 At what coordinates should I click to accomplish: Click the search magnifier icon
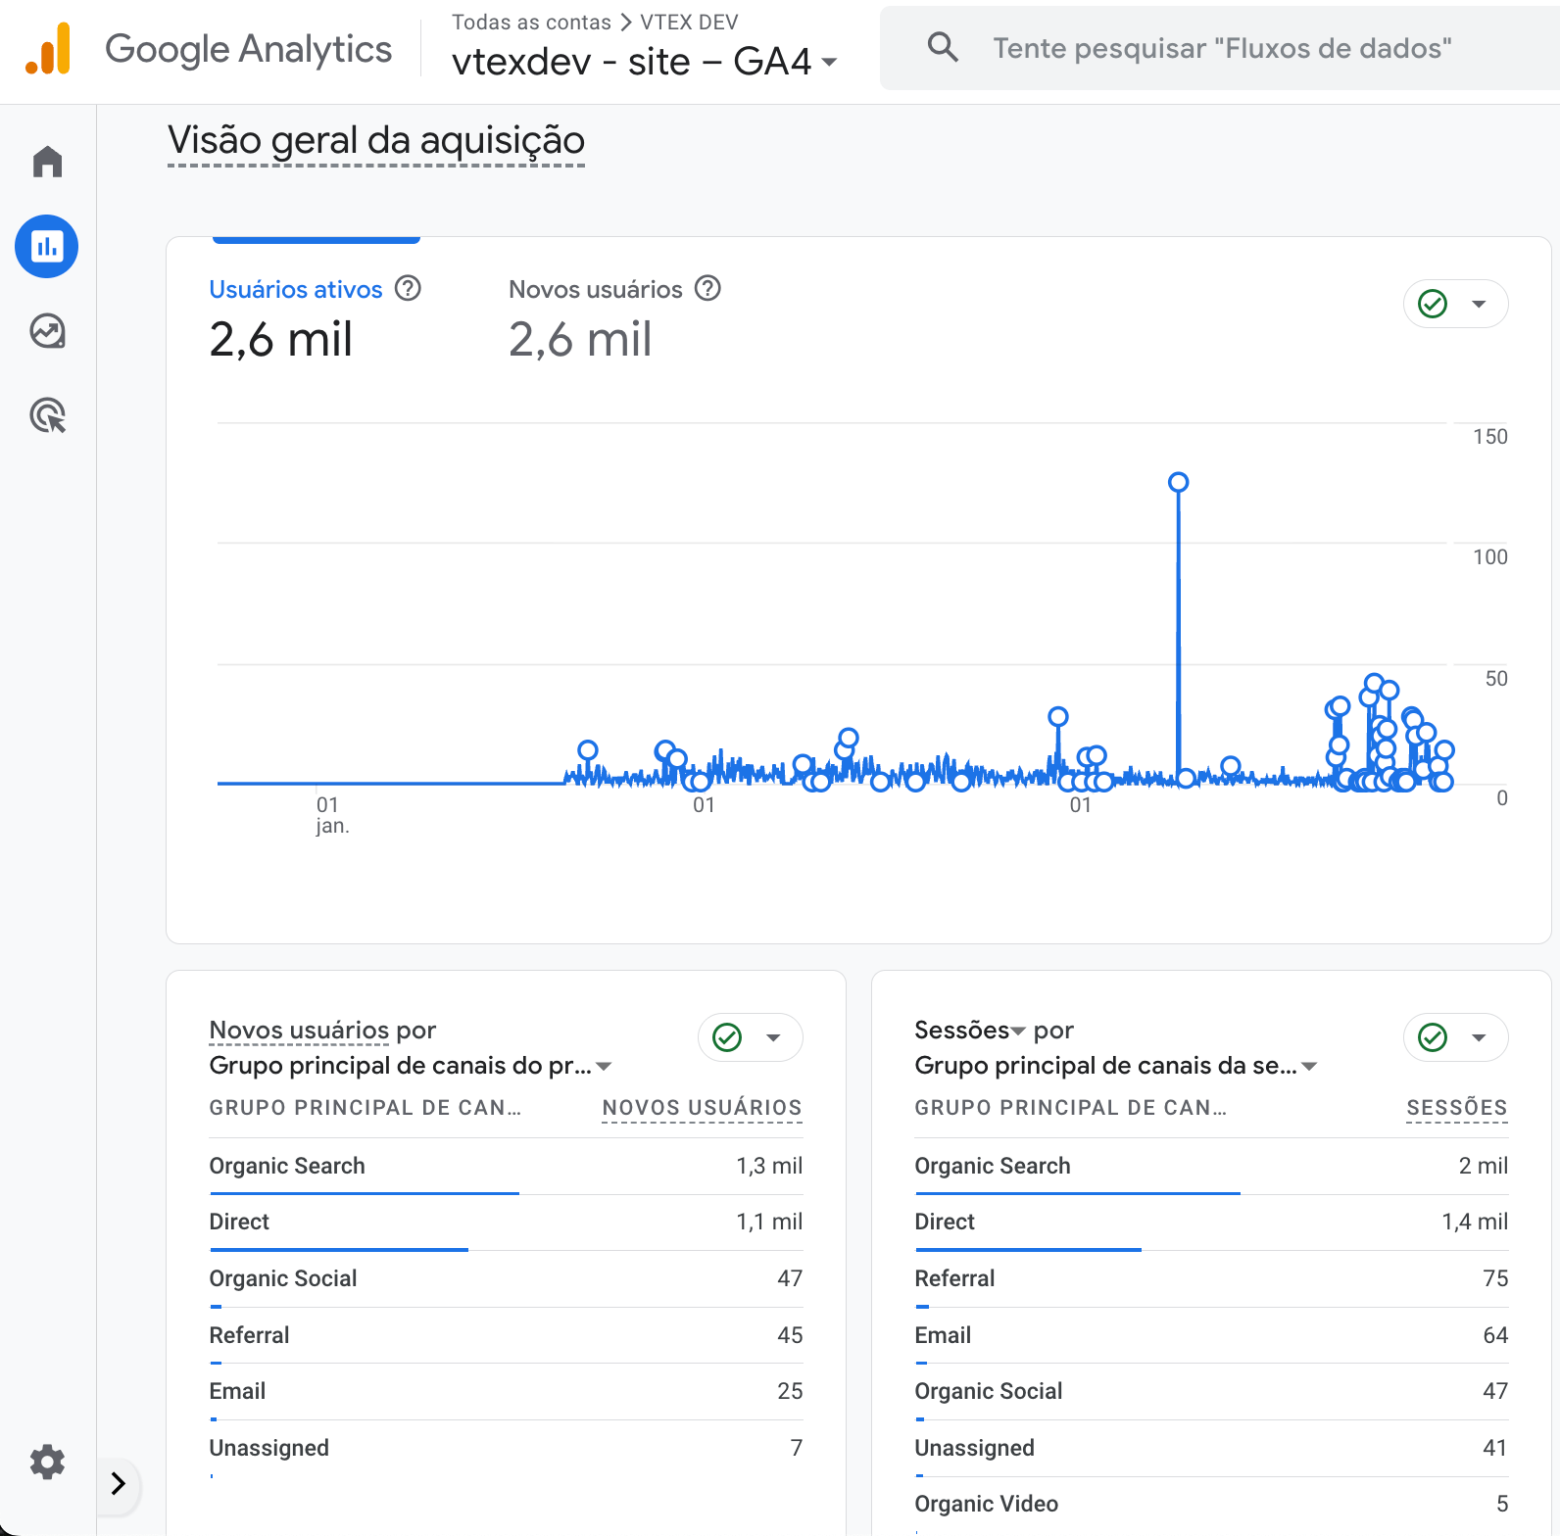[943, 47]
